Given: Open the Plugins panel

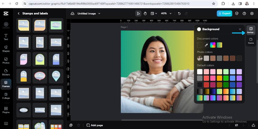Looking at the screenshot, I should click(6, 110).
